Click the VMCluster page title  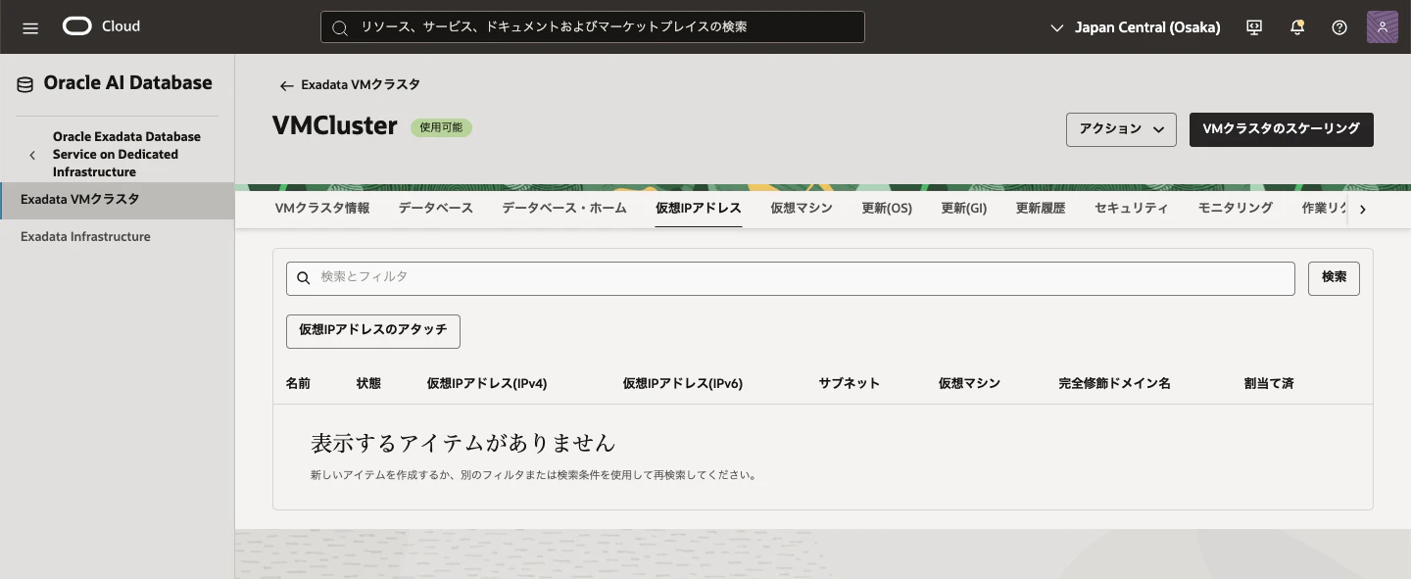tap(335, 126)
